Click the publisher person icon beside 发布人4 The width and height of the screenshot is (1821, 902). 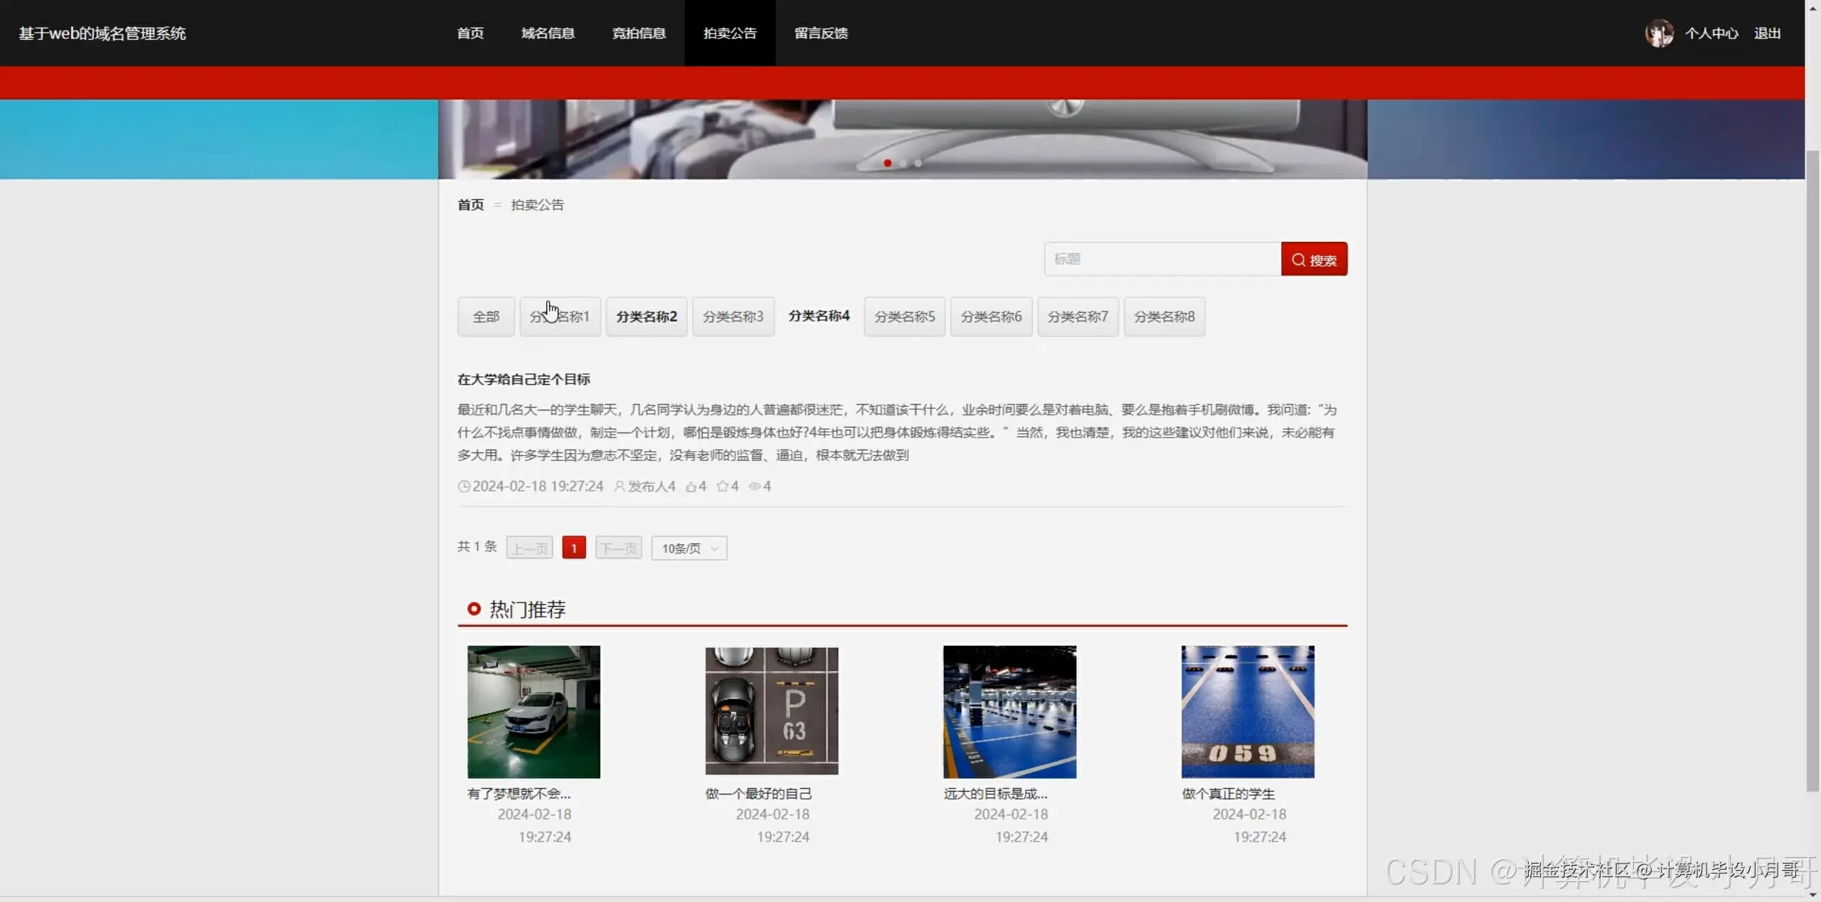click(620, 487)
